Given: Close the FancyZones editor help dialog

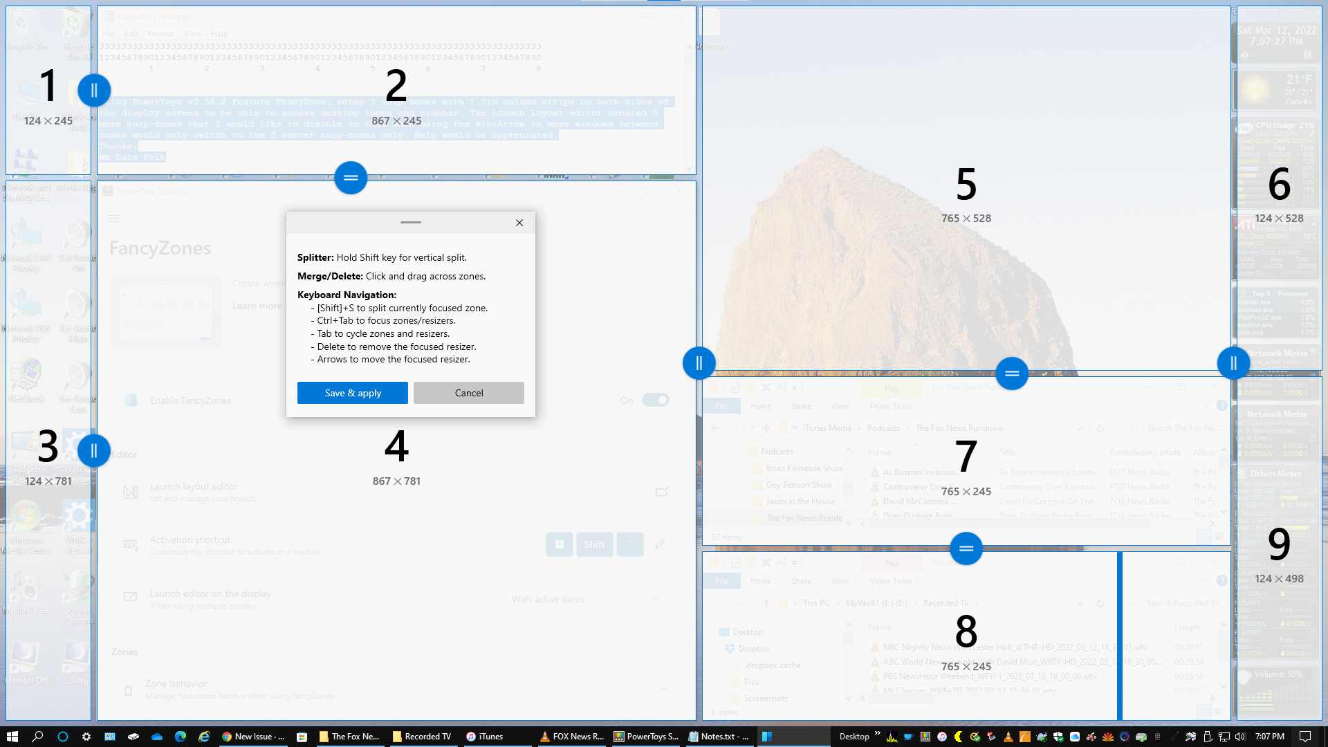Looking at the screenshot, I should 519,223.
